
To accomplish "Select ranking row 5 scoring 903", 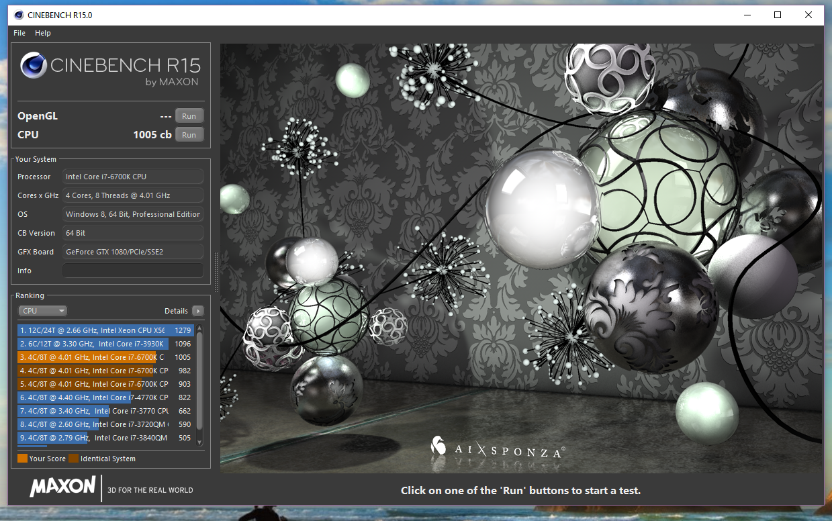I will pyautogui.click(x=106, y=384).
